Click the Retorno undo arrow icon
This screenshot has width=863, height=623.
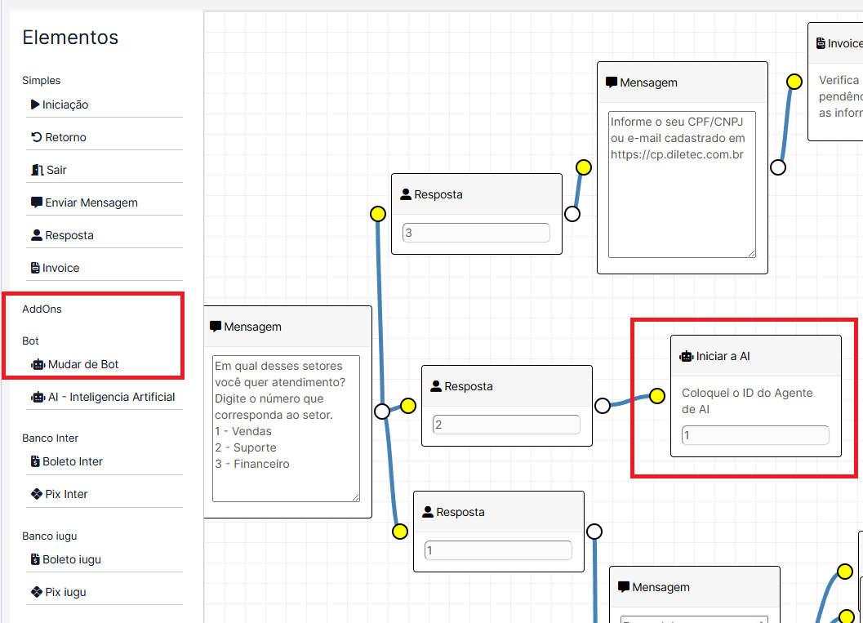point(36,137)
